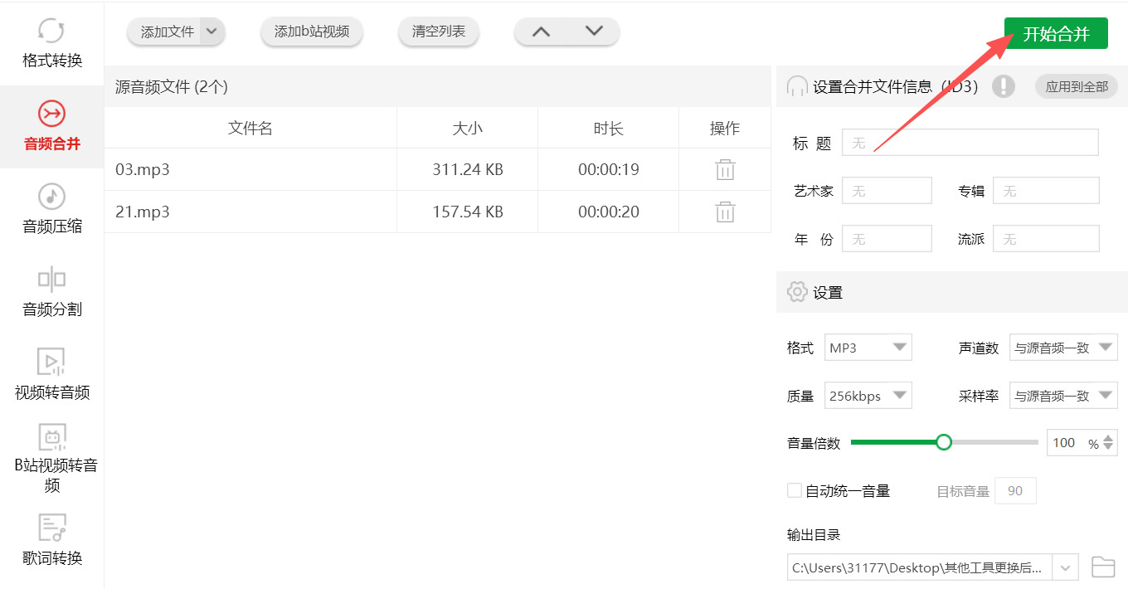Click the 157.54 KB size cell

point(467,212)
